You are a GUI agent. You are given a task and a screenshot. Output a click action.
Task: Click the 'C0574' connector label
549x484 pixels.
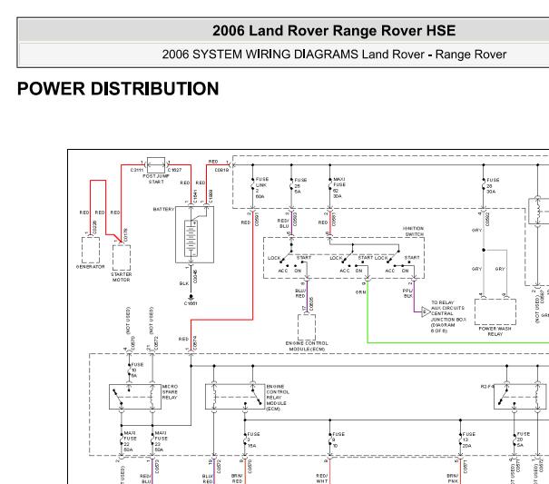tap(195, 342)
